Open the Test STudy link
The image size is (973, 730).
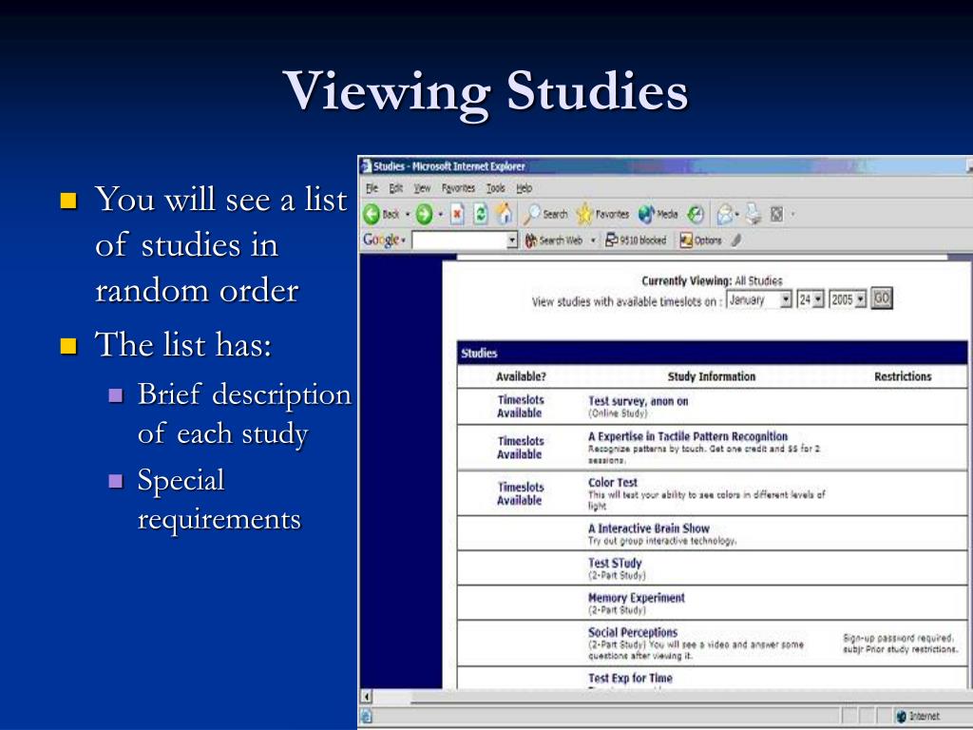tap(615, 563)
